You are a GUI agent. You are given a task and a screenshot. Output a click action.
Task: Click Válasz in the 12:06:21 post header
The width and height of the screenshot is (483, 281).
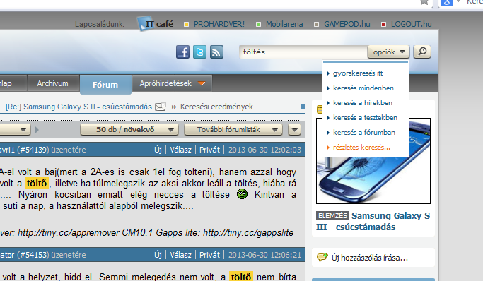[x=180, y=255]
